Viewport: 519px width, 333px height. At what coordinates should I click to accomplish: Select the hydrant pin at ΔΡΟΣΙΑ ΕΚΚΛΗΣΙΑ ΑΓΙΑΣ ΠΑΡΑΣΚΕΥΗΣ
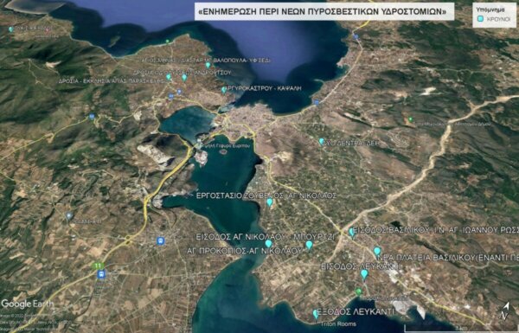coord(169,77)
